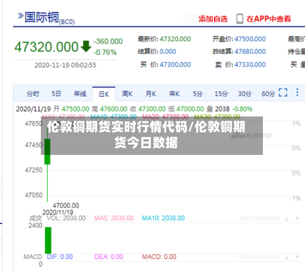Image resolution: width=305 pixels, height=272 pixels.
Task: Click the DEA: 0.00 indicator
Action: (x=109, y=257)
